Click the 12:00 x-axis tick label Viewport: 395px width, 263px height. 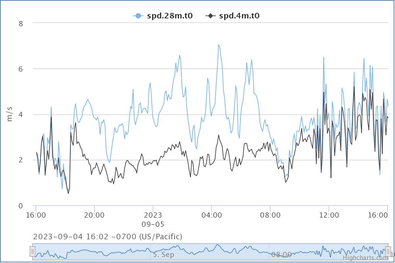(x=329, y=215)
